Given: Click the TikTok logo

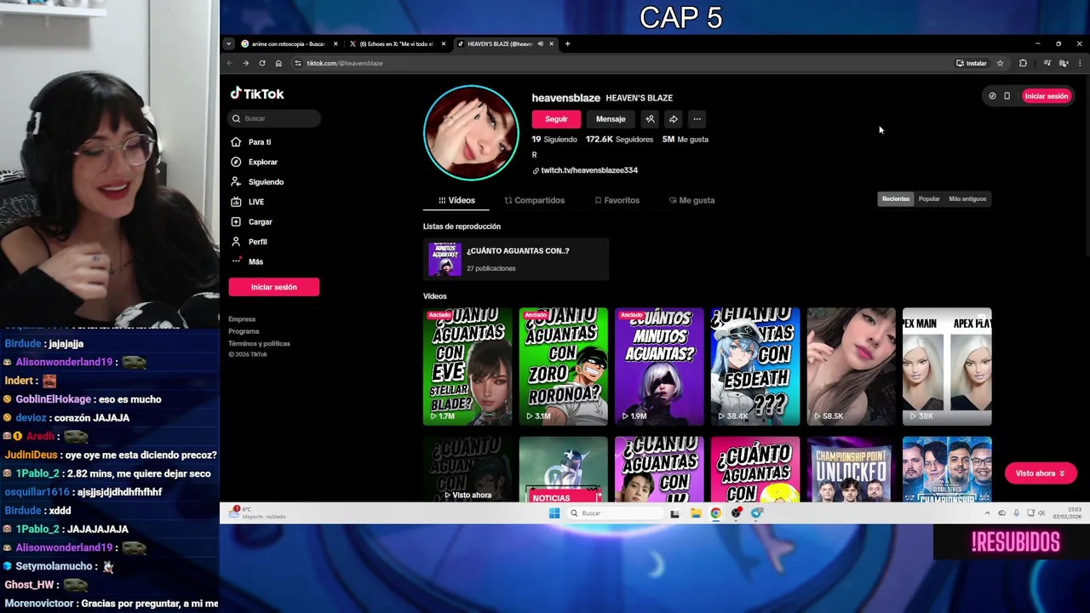Looking at the screenshot, I should (257, 94).
